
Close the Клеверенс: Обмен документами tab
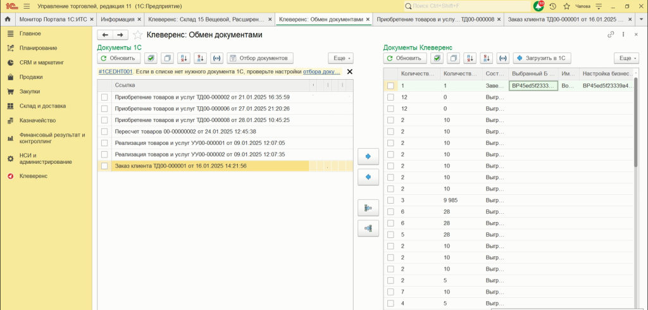tap(368, 20)
